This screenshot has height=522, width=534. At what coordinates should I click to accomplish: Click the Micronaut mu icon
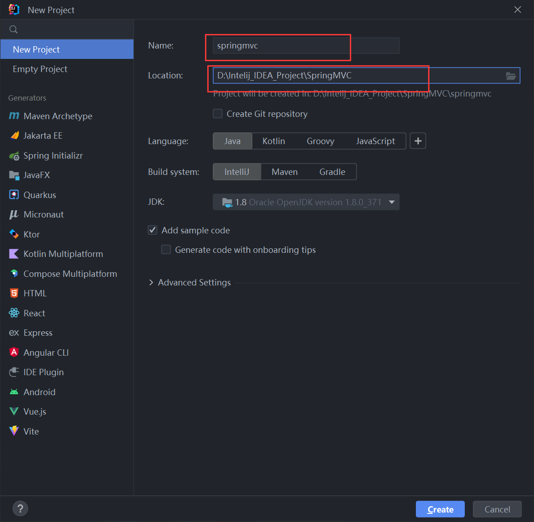(14, 214)
